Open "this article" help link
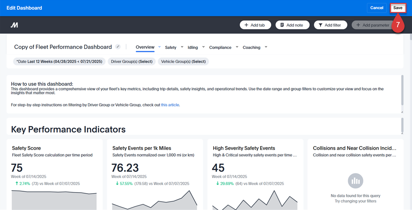This screenshot has width=412, height=210. (x=170, y=105)
